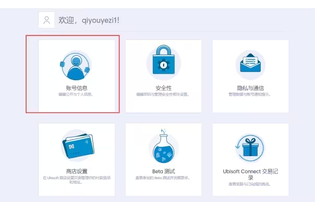Image resolution: width=315 pixels, height=202 pixels.
Task: Click the 编辑公开与个人信息 description text
Action: [76, 94]
